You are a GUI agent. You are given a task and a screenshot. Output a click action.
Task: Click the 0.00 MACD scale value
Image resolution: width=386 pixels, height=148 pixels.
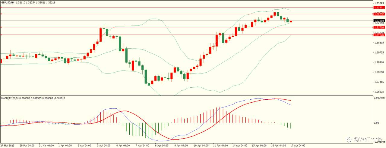pos(377,123)
